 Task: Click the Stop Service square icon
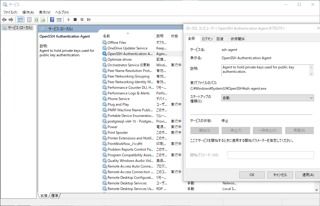pyautogui.click(x=75, y=20)
